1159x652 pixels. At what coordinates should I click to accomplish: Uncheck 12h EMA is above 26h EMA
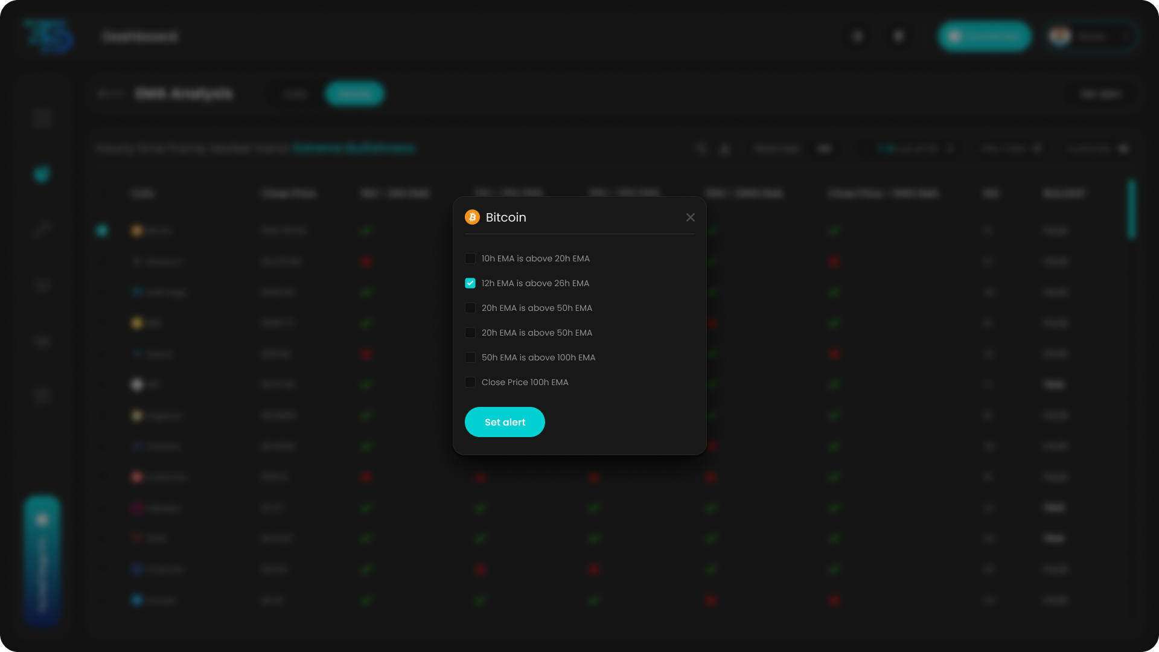point(470,283)
